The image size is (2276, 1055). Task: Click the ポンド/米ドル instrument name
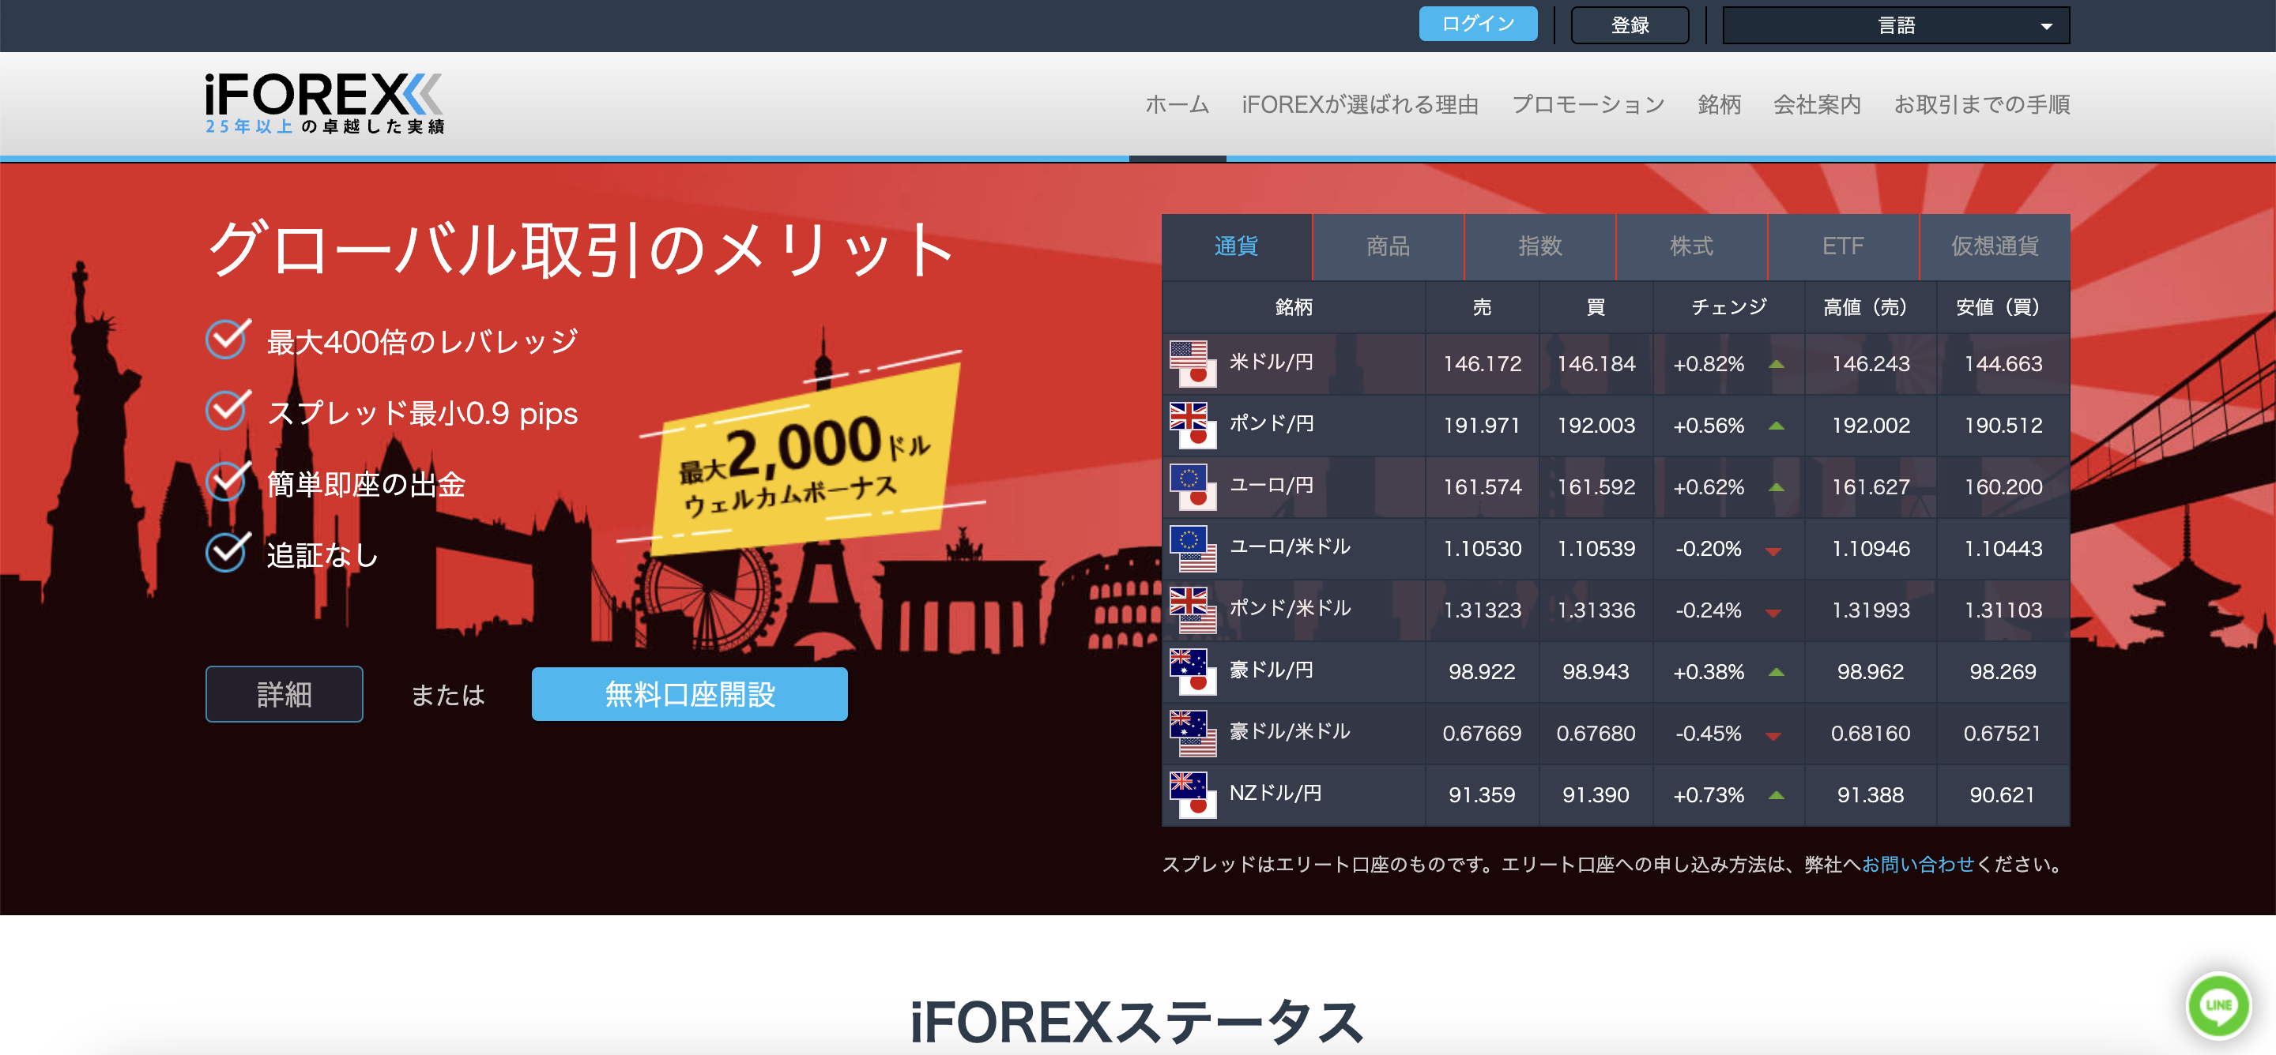(1290, 608)
